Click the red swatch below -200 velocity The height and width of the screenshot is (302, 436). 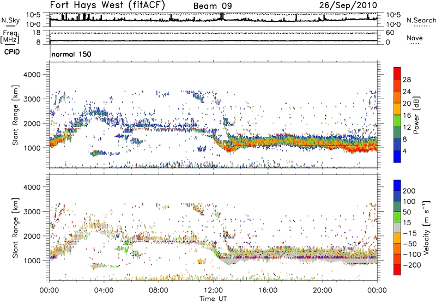click(x=397, y=270)
